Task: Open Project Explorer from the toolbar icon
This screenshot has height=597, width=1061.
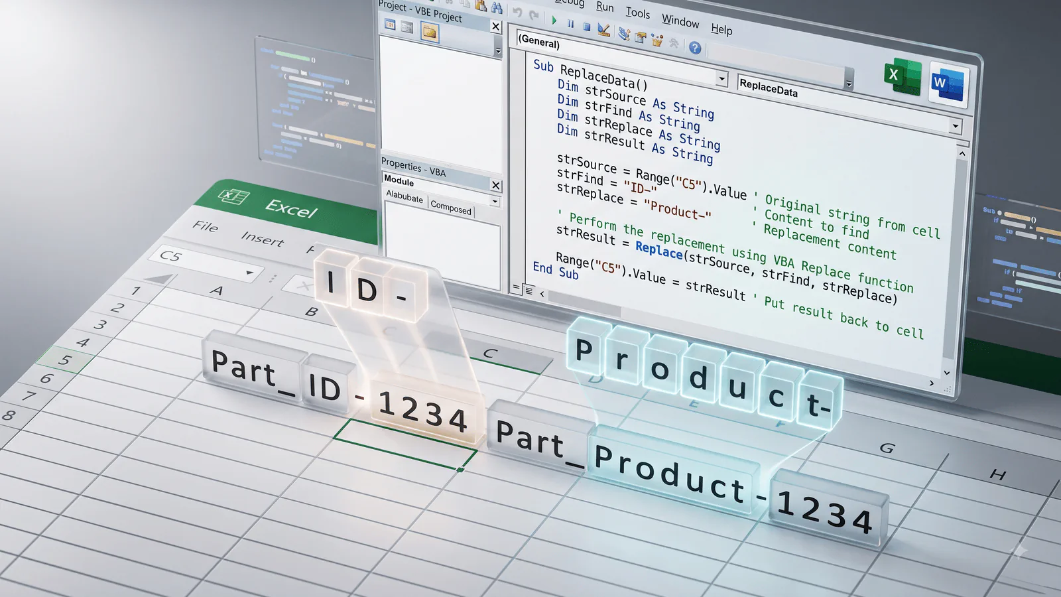Action: (624, 34)
